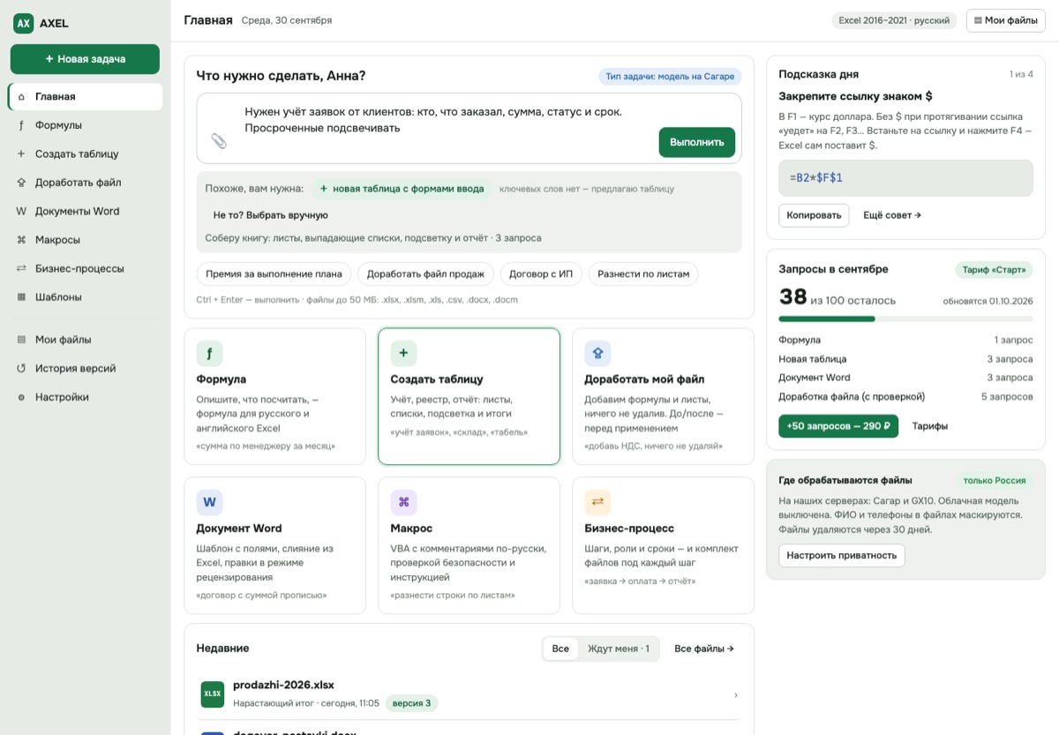
Task: Open the Тарифы link
Action: click(x=930, y=426)
